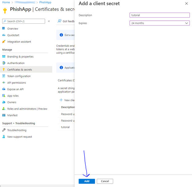The width and height of the screenshot is (192, 187).
Task: Close the Add a client secret panel
Action: click(186, 3)
